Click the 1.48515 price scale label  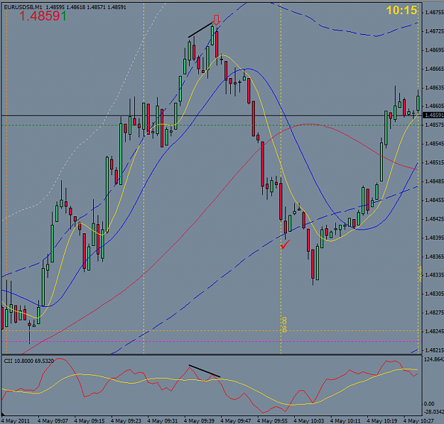[x=434, y=162]
